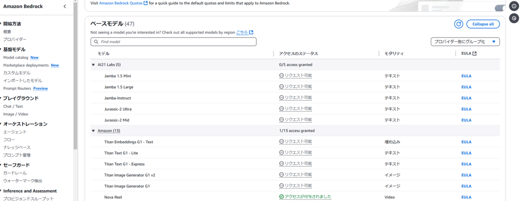Open the Amazon Bedrock Quotas link
The image size is (521, 201).
pos(121,3)
